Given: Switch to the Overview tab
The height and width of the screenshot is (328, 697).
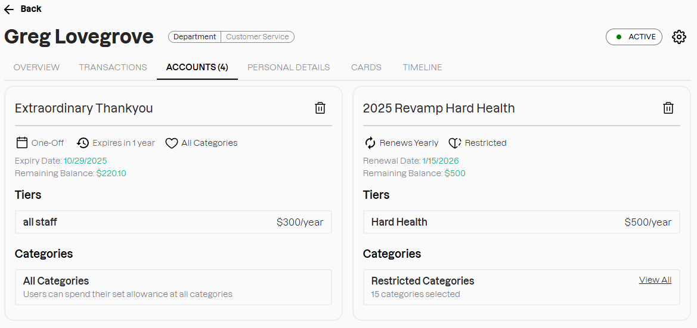Looking at the screenshot, I should click(37, 67).
